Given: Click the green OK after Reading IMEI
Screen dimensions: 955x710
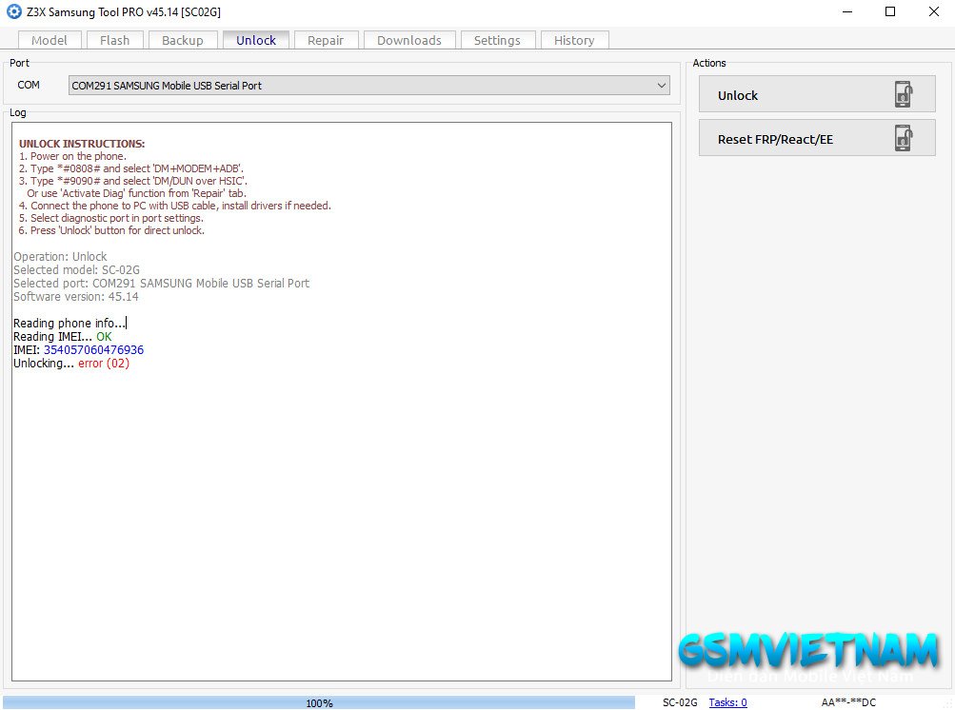Looking at the screenshot, I should click(104, 337).
